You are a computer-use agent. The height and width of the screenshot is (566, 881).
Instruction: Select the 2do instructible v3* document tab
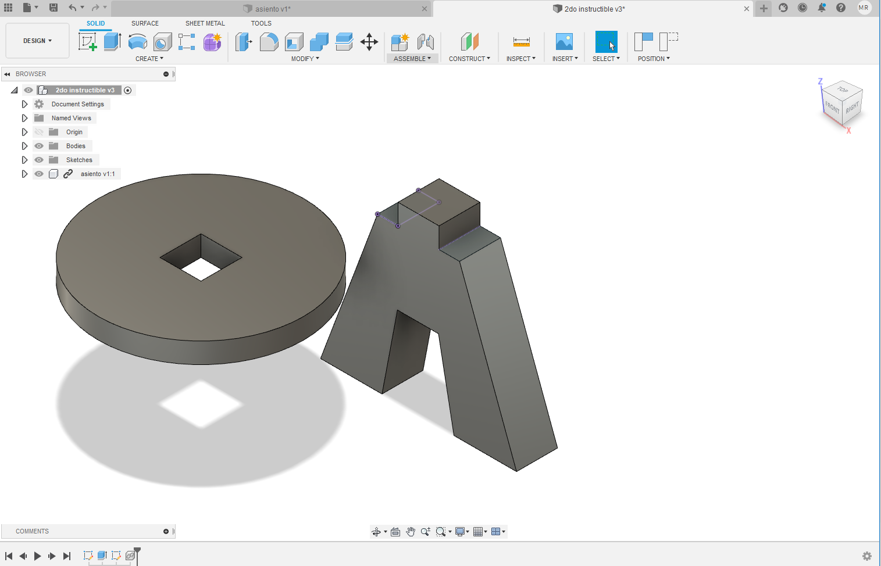coord(593,9)
